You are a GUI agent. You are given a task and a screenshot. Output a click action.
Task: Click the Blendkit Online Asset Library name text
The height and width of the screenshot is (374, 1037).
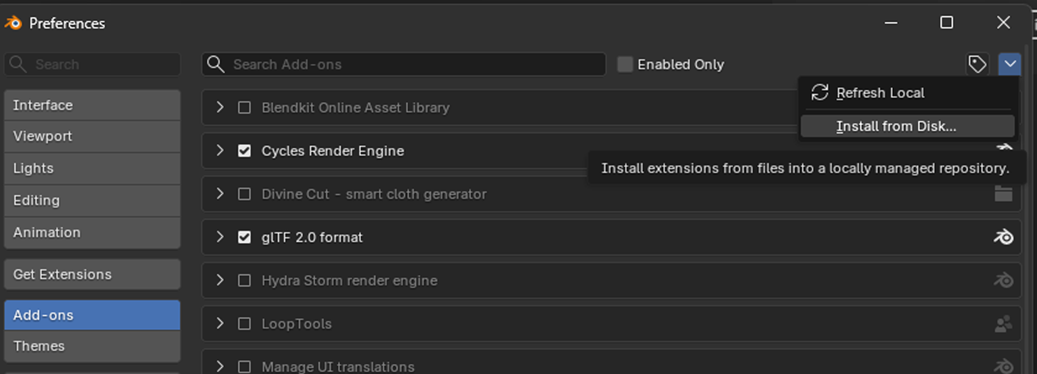(355, 107)
